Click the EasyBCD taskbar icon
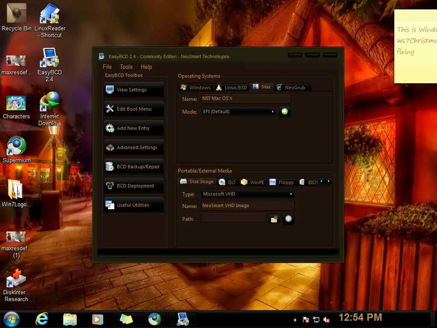The height and width of the screenshot is (328, 437). coord(183,319)
